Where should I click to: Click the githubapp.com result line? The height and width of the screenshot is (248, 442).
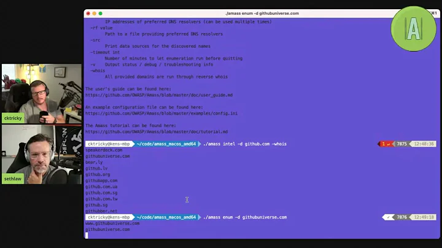(x=101, y=180)
